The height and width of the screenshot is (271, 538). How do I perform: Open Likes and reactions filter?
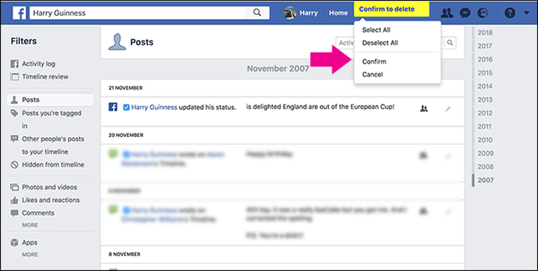coord(45,200)
